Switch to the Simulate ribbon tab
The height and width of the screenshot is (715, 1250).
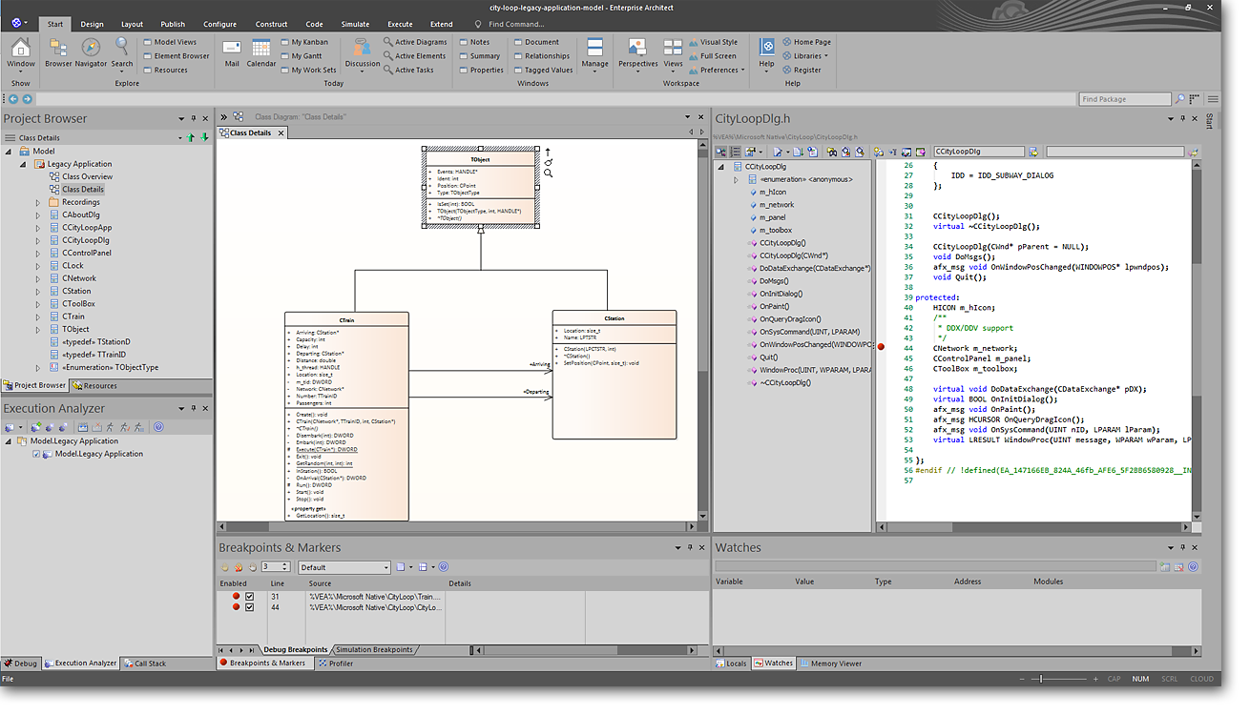click(x=355, y=24)
